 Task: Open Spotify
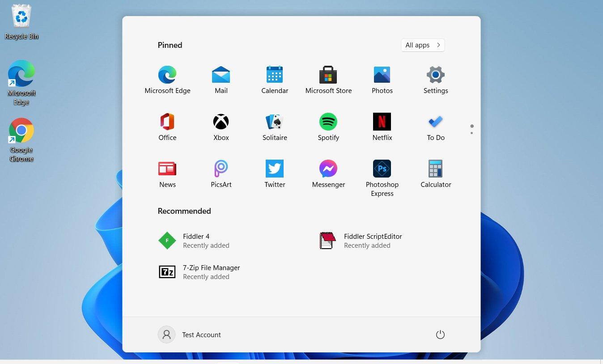[x=328, y=127]
